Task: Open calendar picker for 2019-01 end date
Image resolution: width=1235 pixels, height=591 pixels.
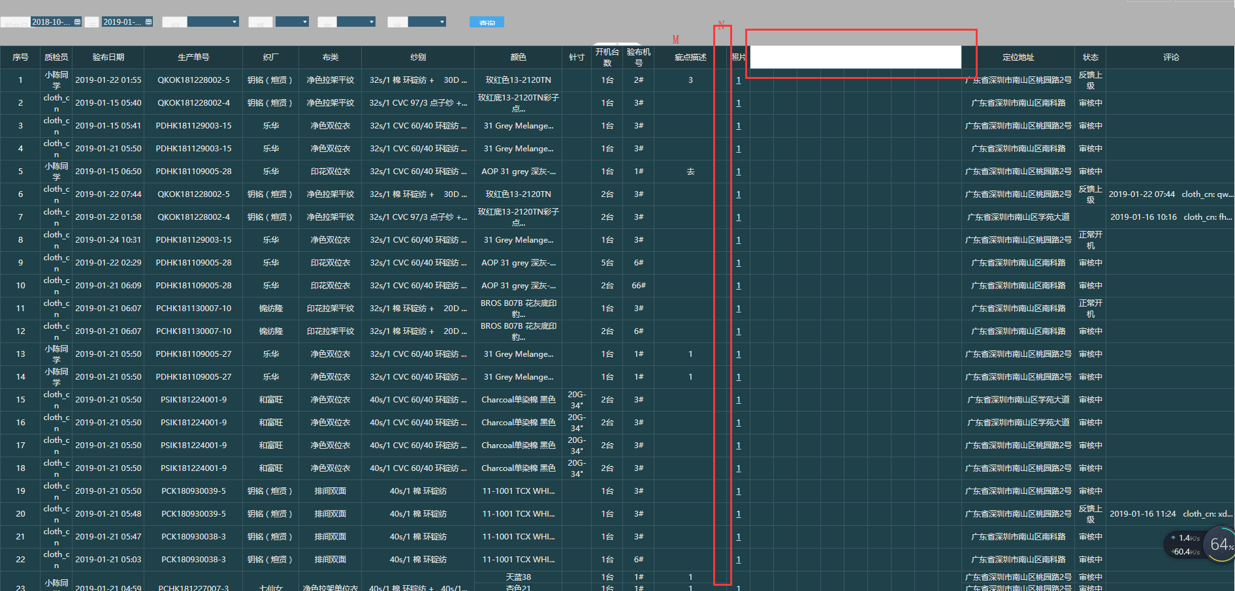Action: pos(148,22)
